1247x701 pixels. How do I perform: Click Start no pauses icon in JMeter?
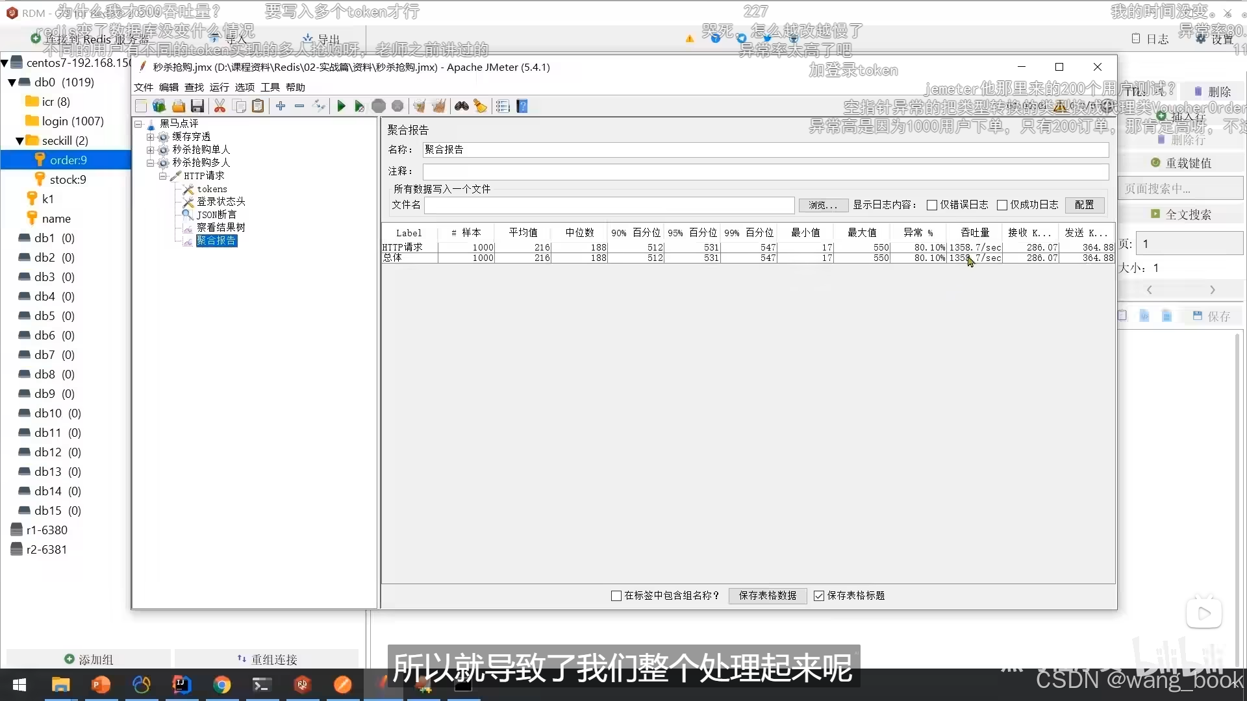359,106
